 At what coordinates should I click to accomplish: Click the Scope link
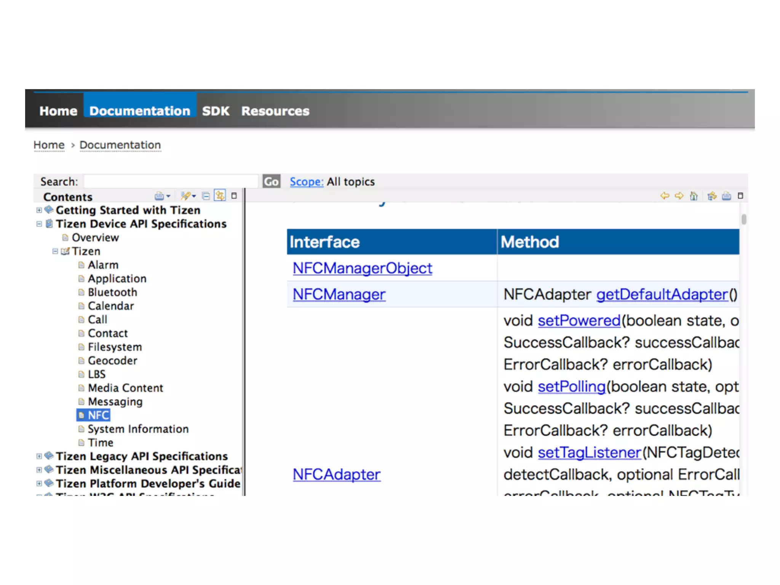tap(306, 182)
